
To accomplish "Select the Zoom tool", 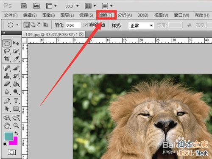I will [16, 126].
